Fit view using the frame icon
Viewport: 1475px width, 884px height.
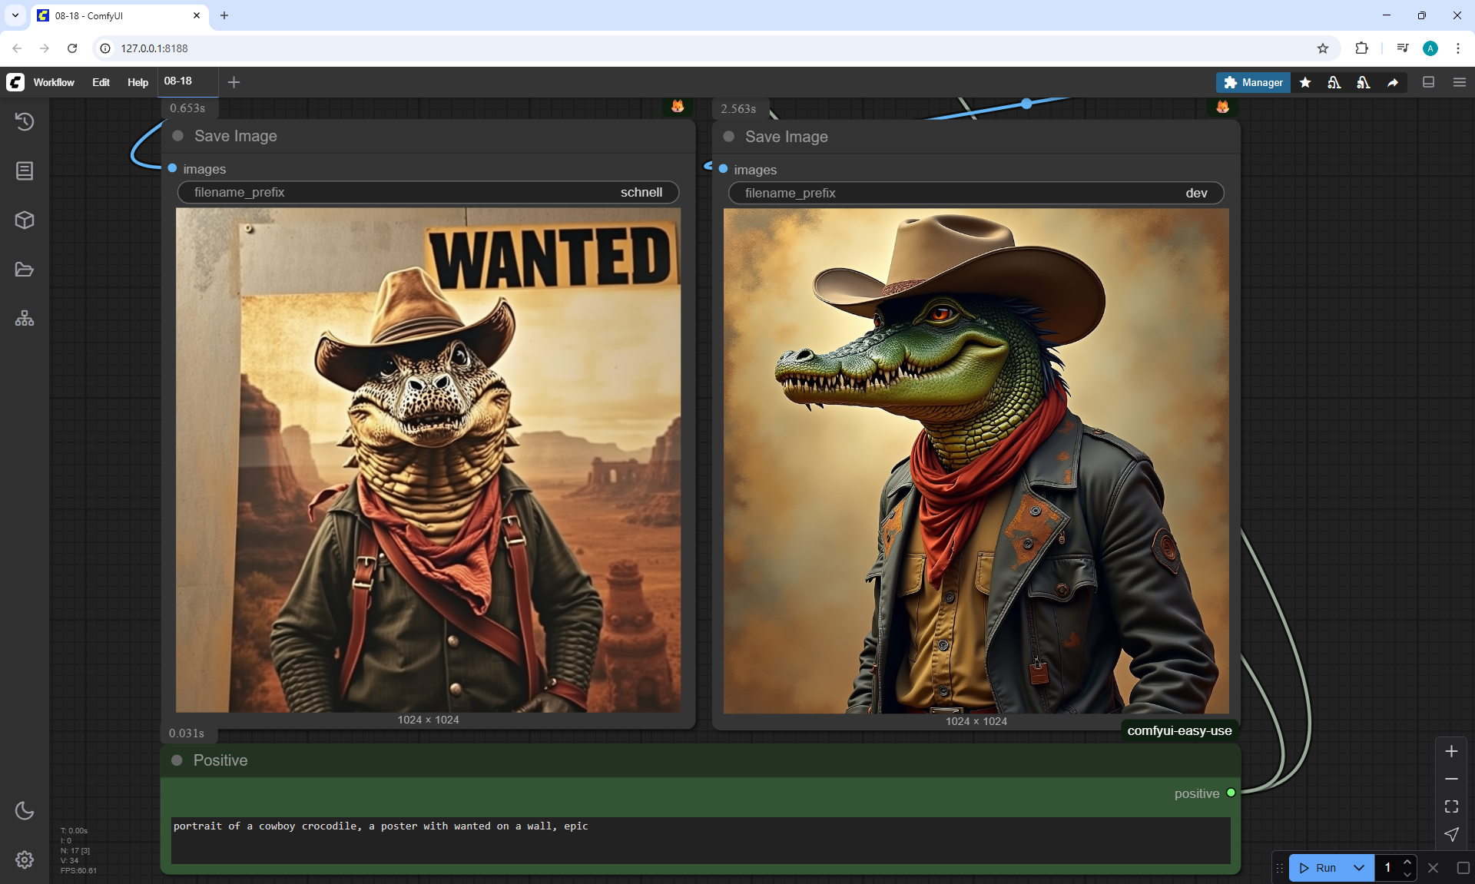point(1451,806)
